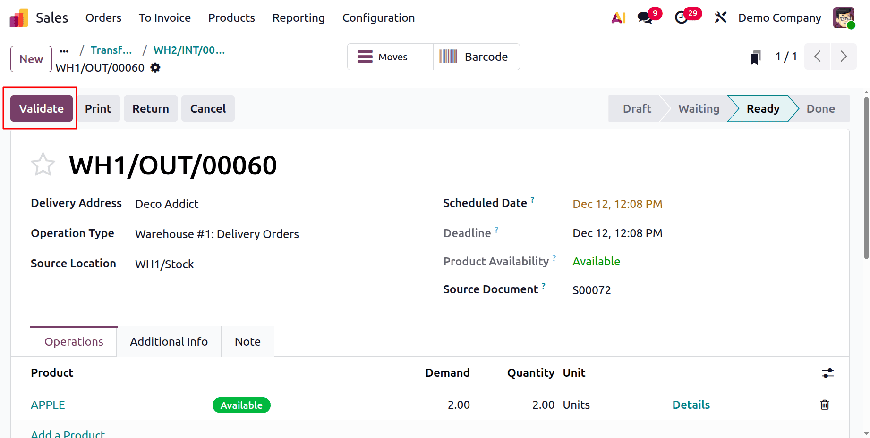Open the Barcode smart button
Image resolution: width=870 pixels, height=438 pixels.
click(x=477, y=57)
